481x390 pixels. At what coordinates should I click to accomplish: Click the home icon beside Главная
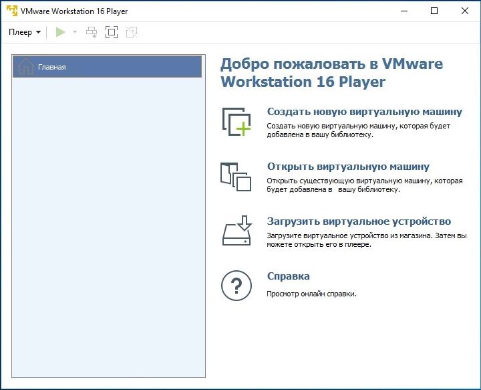[x=26, y=66]
